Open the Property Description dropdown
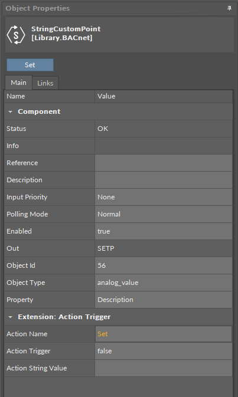The image size is (238, 397). pos(164,300)
